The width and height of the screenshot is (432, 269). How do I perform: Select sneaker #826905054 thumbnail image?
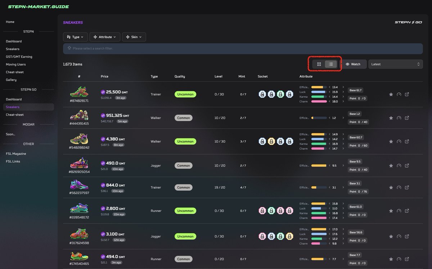[79, 163]
